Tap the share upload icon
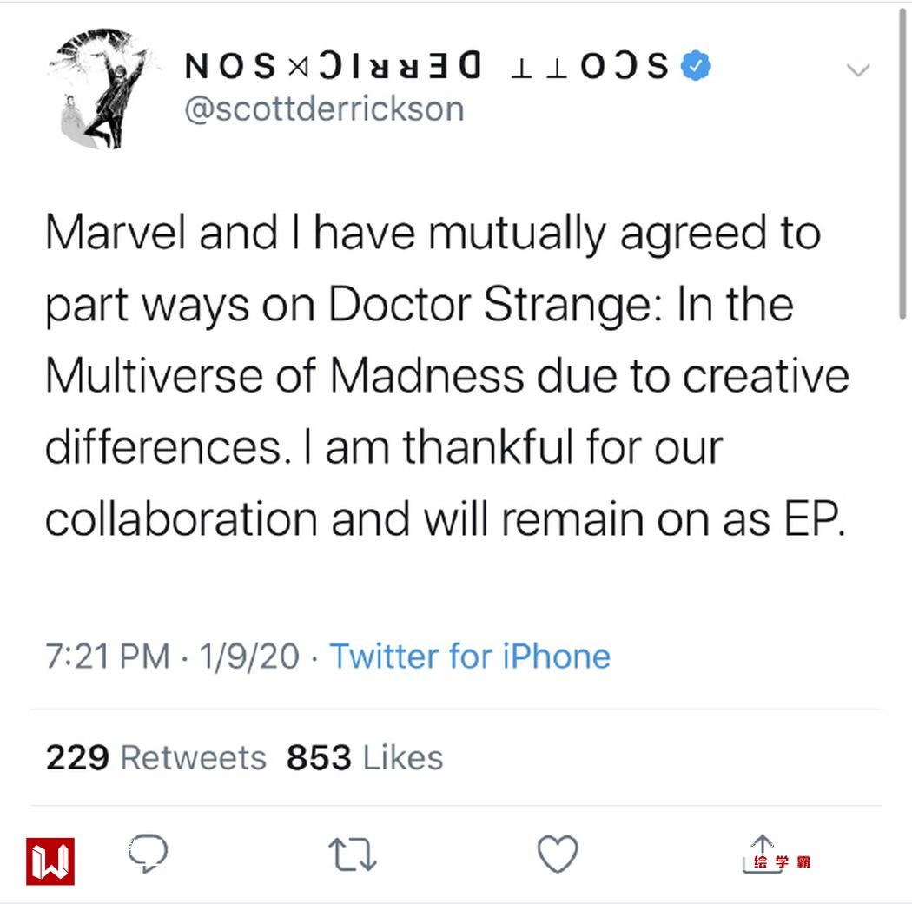 [x=761, y=853]
